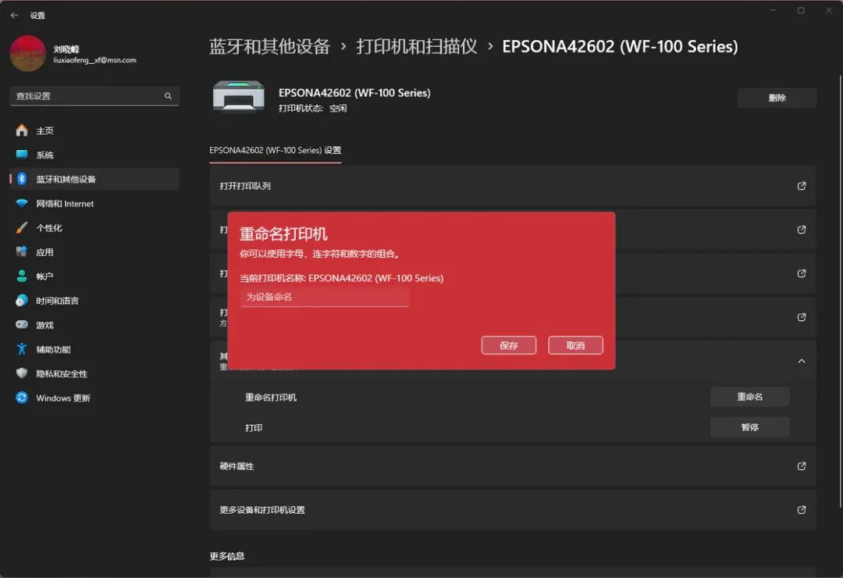The image size is (843, 578).
Task: Open the clock globe icon for 时间和语言
Action: pos(22,300)
